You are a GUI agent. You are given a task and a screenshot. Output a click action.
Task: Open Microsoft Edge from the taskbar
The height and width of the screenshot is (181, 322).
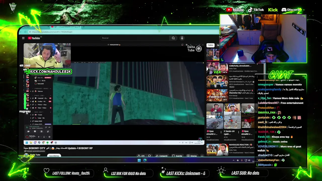pos(145,160)
